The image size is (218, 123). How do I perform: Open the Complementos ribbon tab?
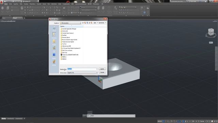coord(66,4)
